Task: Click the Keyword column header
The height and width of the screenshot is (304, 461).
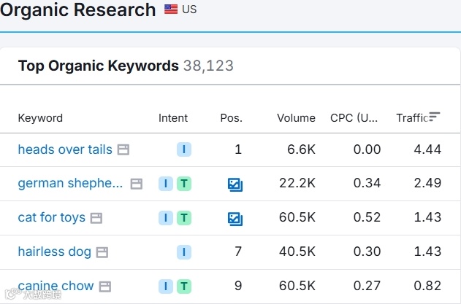Action: click(x=40, y=118)
